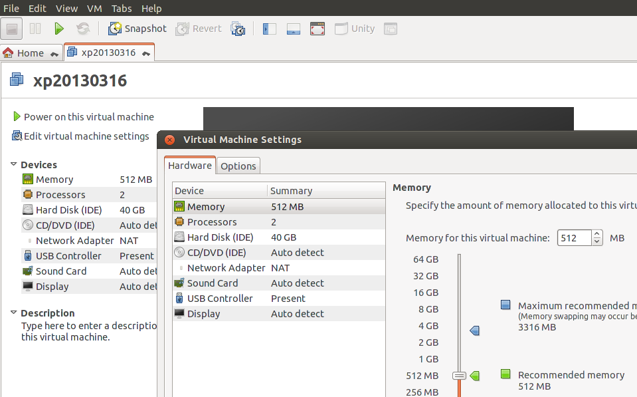The height and width of the screenshot is (397, 637).
Task: Select Memory in the main Devices list
Action: coord(89,180)
